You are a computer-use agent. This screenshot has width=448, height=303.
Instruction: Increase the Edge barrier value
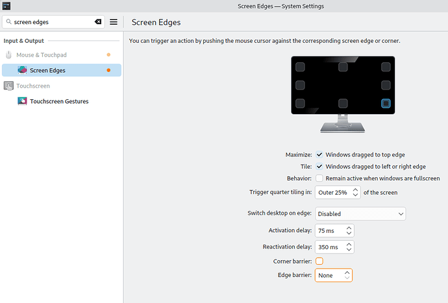pos(347,273)
